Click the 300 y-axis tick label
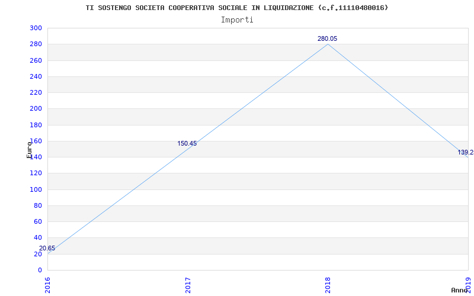The height and width of the screenshot is (296, 474). [x=36, y=28]
